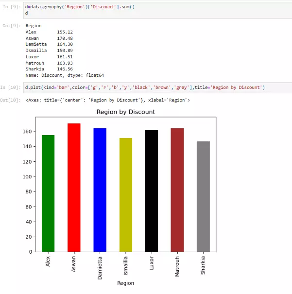Select the In [9] prompt label
Image resolution: width=292 pixels, height=294 pixels.
[x=12, y=7]
